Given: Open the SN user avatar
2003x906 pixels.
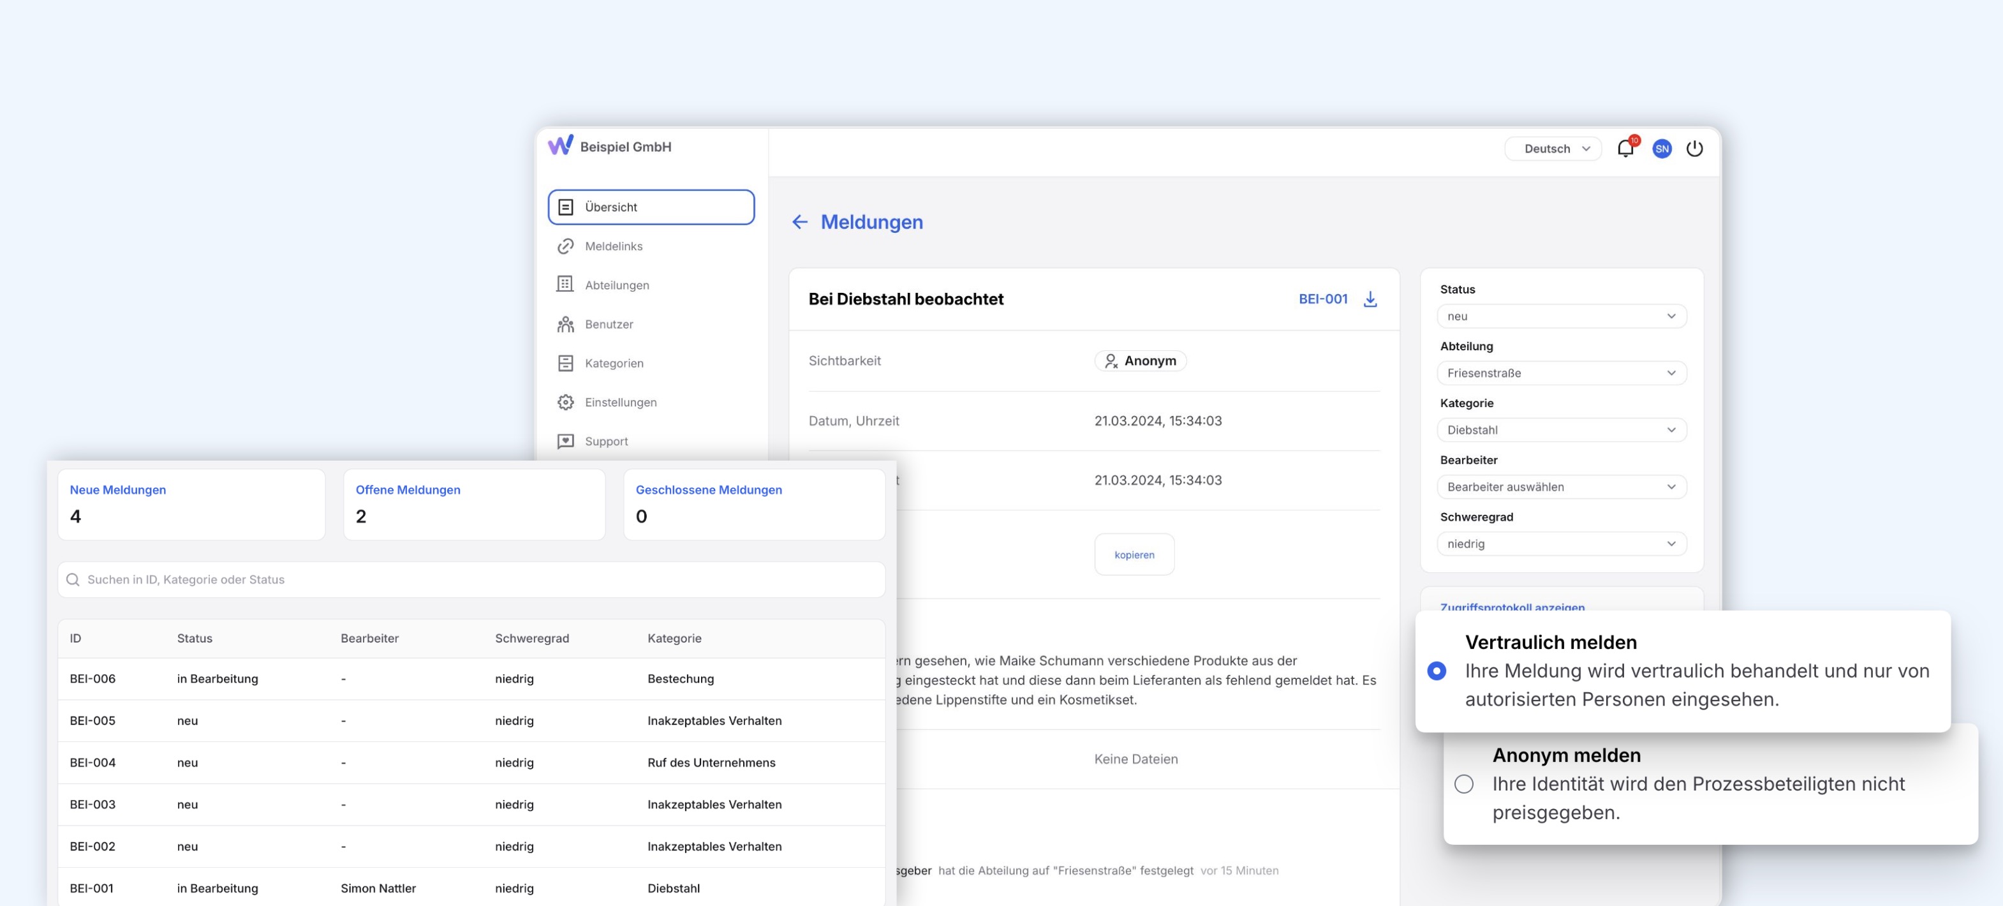Looking at the screenshot, I should point(1662,149).
